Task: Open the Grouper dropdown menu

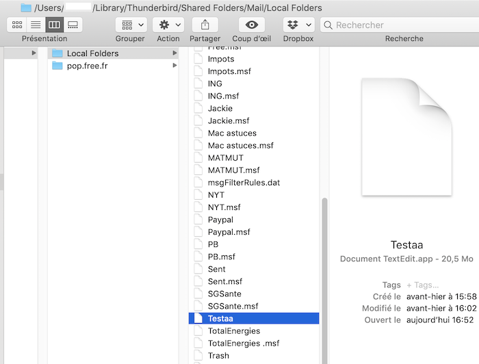Action: click(130, 25)
